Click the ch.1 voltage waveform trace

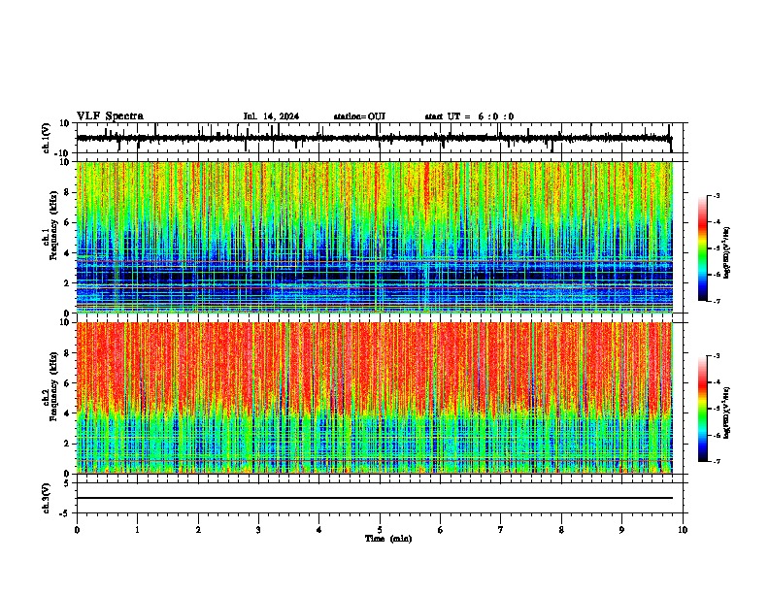pyautogui.click(x=374, y=138)
